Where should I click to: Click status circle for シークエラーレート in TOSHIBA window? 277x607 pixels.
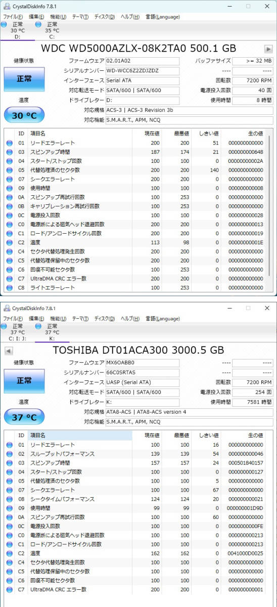pyautogui.click(x=9, y=490)
